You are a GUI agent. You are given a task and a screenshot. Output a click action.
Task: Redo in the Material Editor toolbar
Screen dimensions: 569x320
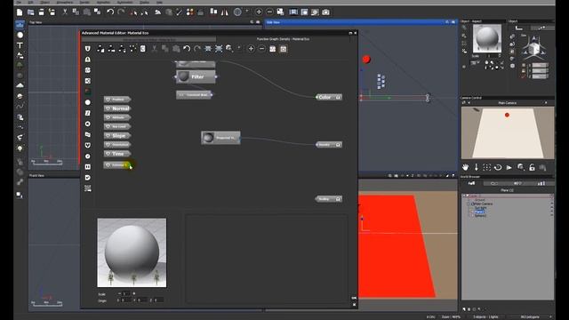(197, 49)
